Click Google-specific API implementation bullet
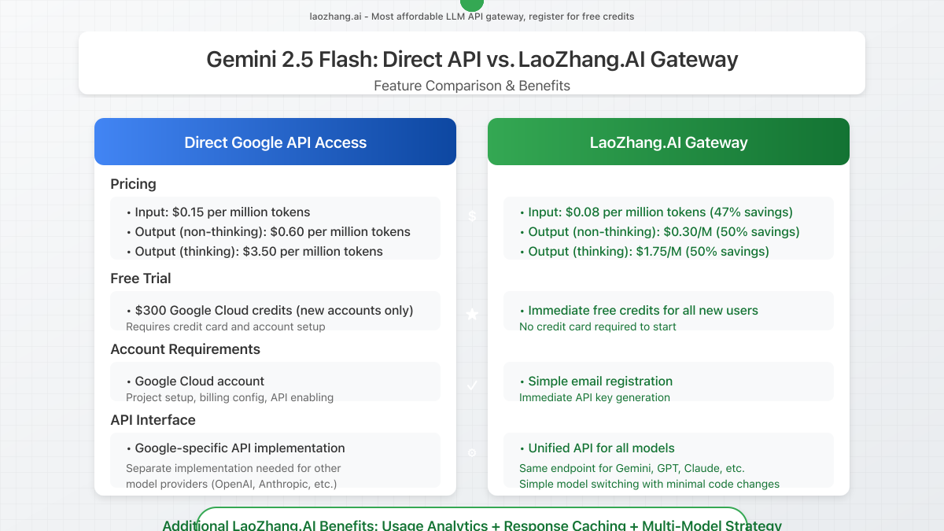This screenshot has width=944, height=531. point(235,448)
